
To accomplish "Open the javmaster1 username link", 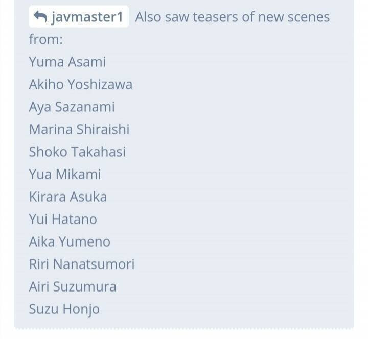I will click(87, 17).
